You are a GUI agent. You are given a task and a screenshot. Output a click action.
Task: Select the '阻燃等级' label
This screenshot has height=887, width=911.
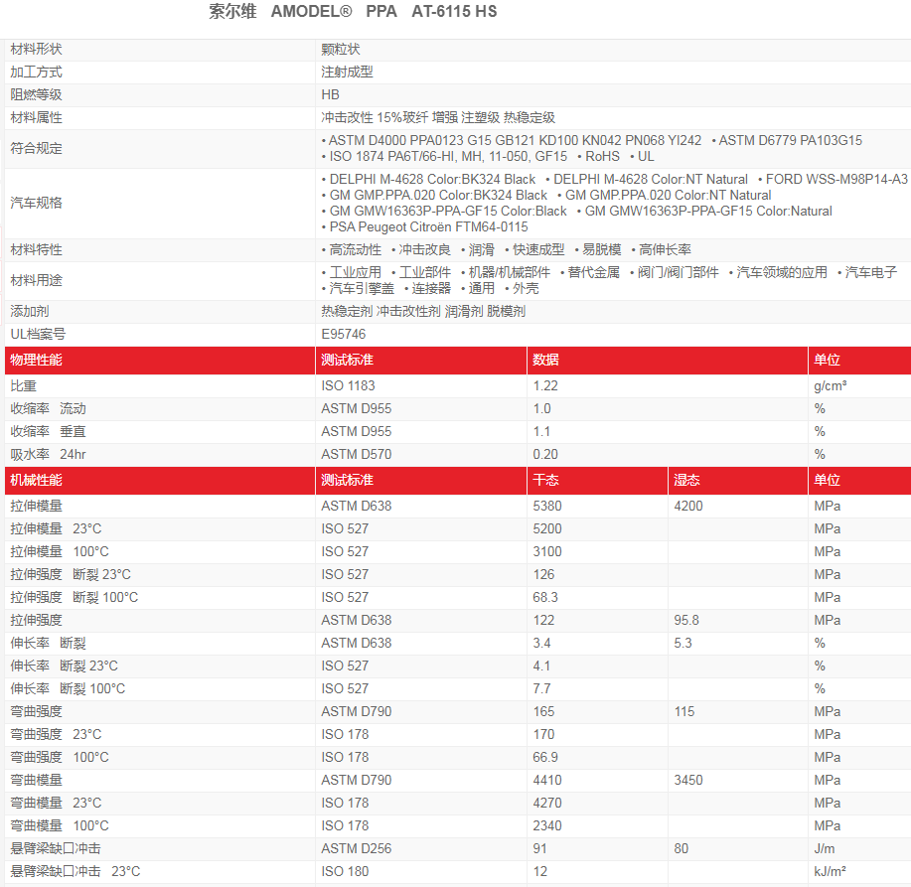36,94
